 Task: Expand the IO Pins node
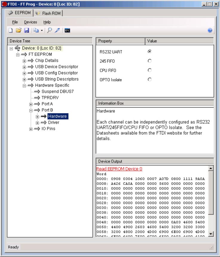[31, 129]
